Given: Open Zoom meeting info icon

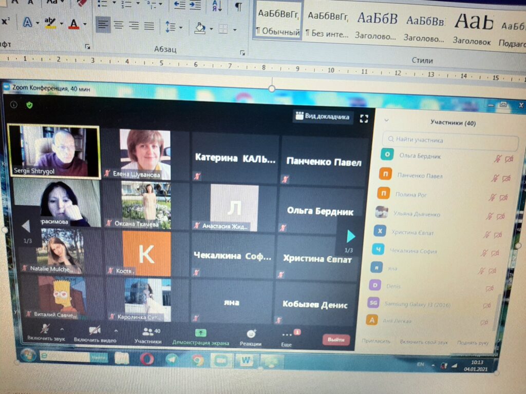Looking at the screenshot, I should click(14, 105).
